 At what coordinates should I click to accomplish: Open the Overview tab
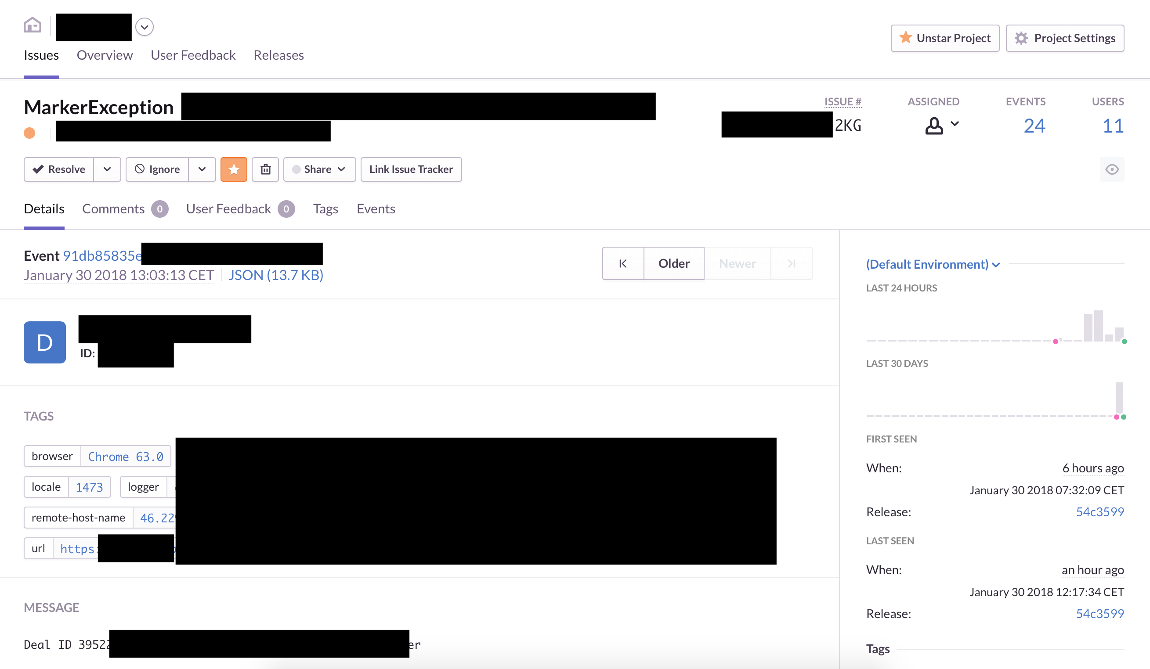click(x=105, y=55)
